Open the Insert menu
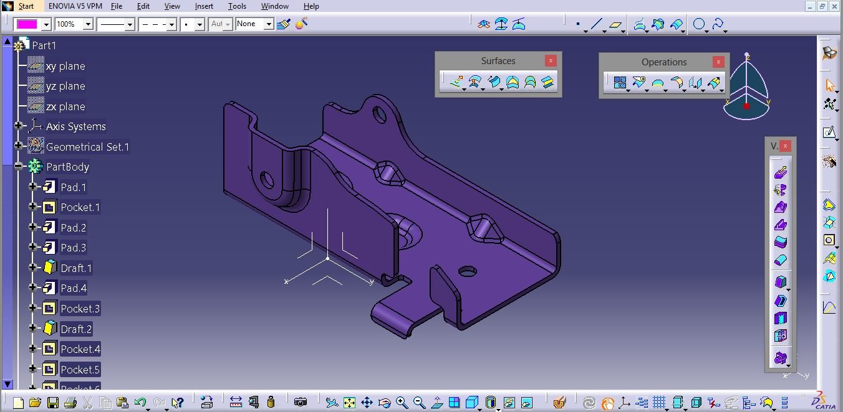The height and width of the screenshot is (412, 843). (x=204, y=6)
